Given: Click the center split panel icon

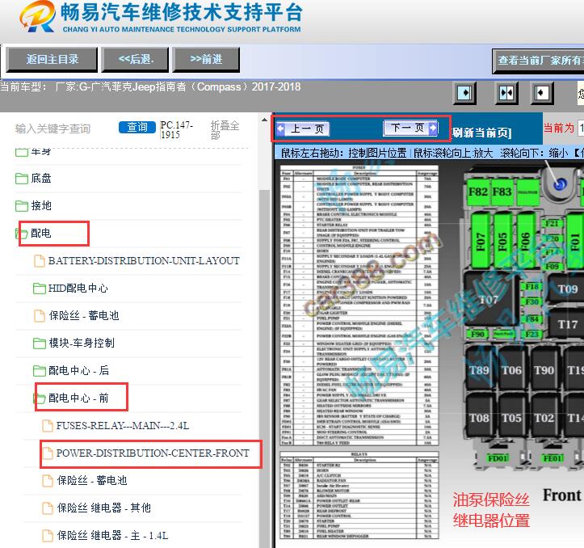Looking at the screenshot, I should coord(506,92).
